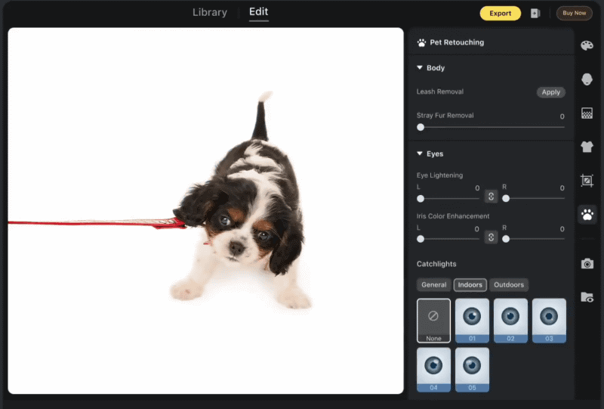Screen dimensions: 604x409
Task: Select the pet paw sidebar icon
Action: (587, 215)
